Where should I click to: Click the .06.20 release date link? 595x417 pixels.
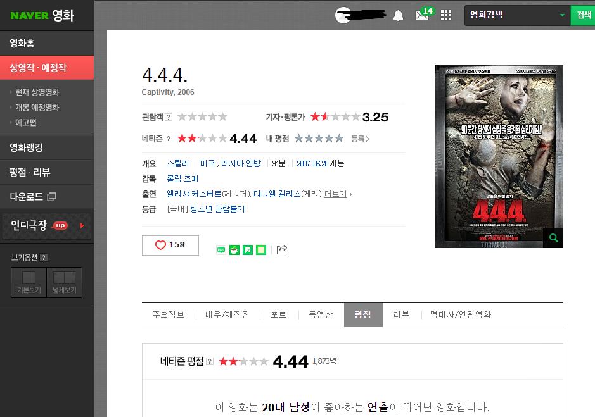(x=319, y=163)
